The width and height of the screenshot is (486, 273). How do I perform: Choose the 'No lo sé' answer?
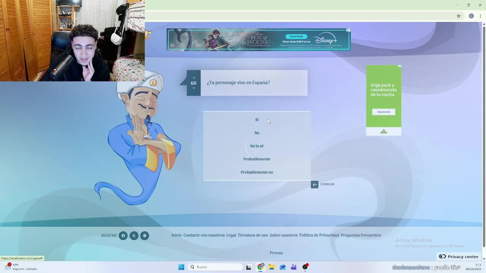[257, 146]
